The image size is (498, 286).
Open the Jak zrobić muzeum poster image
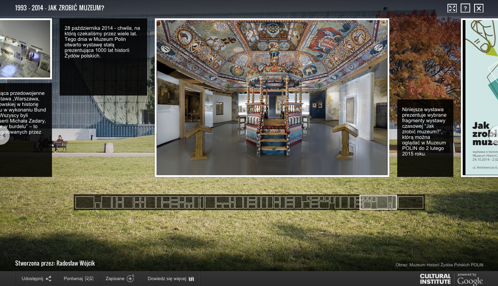click(x=480, y=98)
